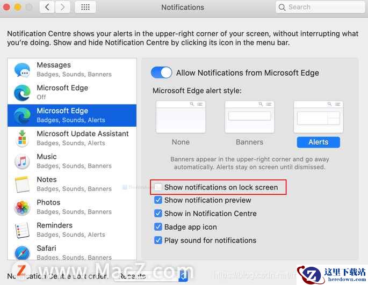Click the Banners alert style label
368x285 pixels.
pos(249,142)
